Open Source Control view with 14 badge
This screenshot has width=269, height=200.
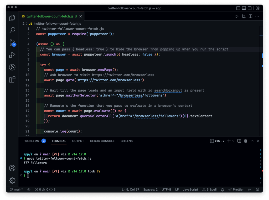[12, 42]
